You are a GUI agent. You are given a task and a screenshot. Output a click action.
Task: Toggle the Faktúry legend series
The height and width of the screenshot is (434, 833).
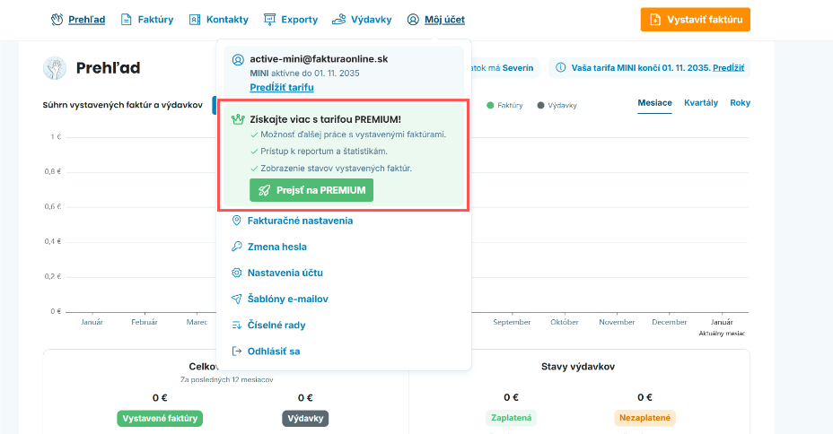[x=504, y=106]
